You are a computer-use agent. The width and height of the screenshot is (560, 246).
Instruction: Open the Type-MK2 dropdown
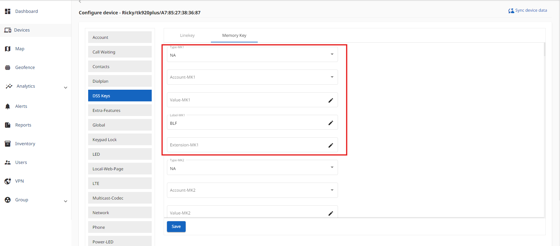click(332, 167)
